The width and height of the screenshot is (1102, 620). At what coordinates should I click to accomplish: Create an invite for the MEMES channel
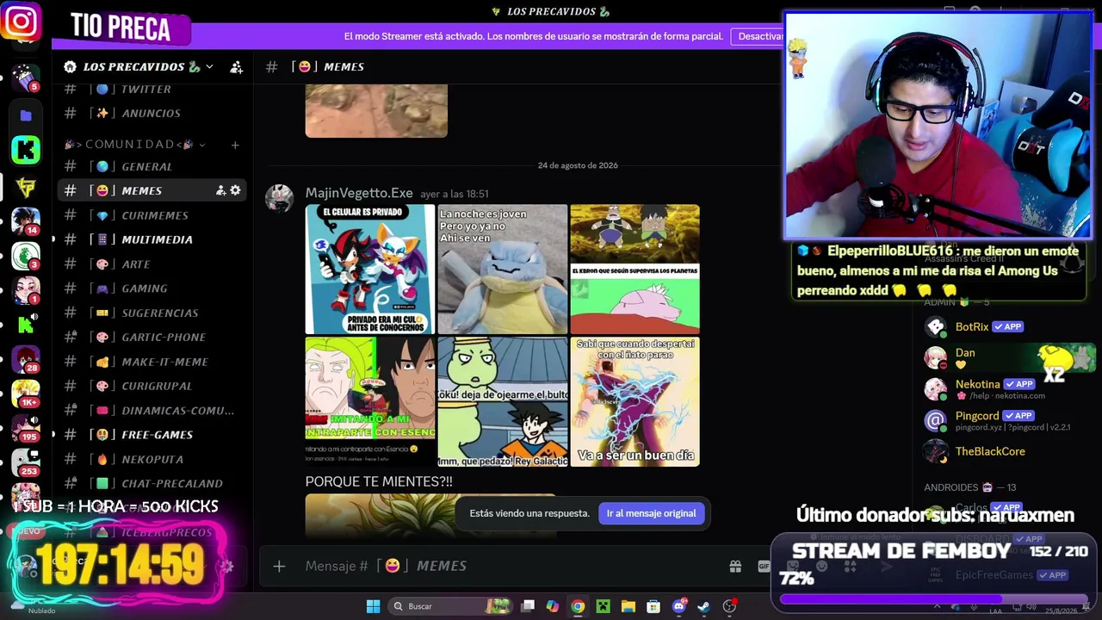220,190
